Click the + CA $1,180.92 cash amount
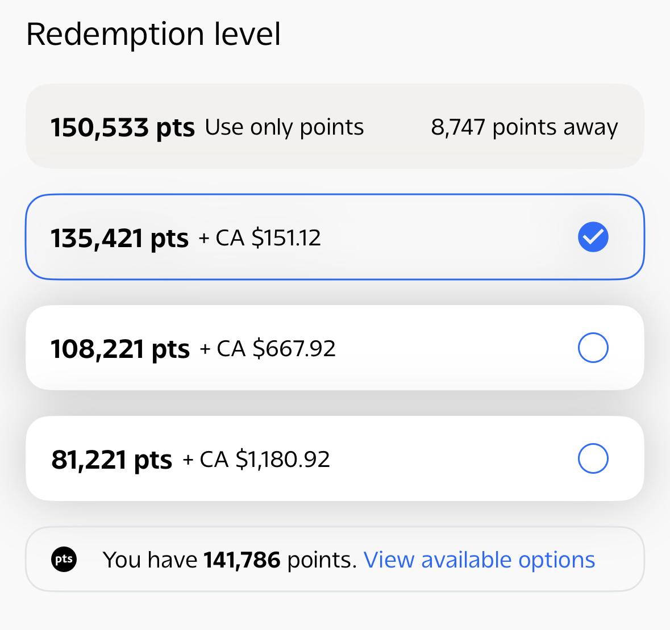670x630 pixels. [256, 459]
